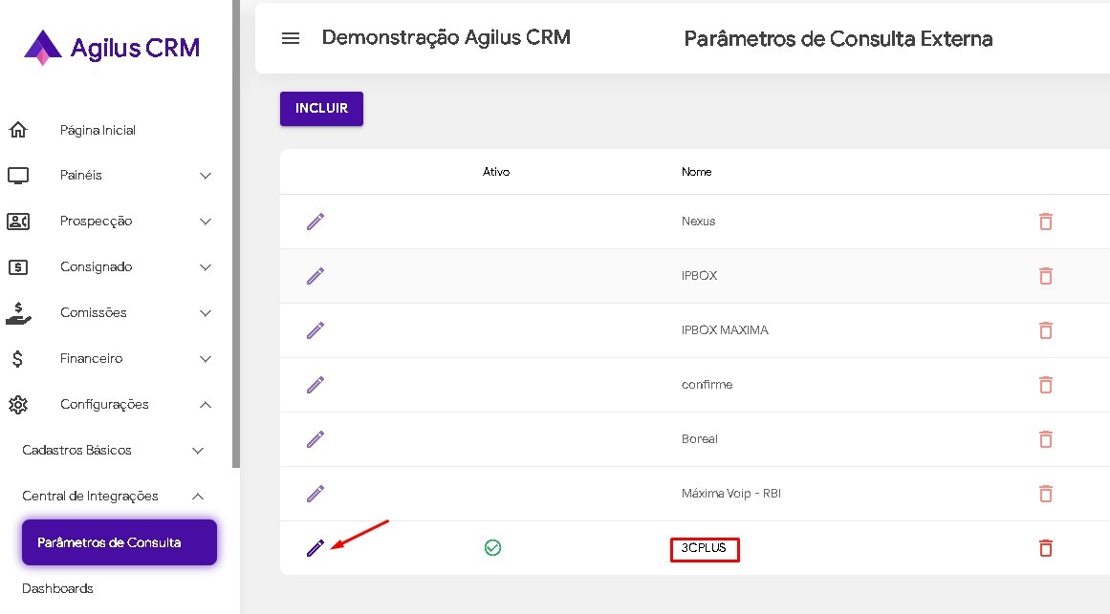1110x614 pixels.
Task: Click the confirme name cell
Action: coord(707,385)
